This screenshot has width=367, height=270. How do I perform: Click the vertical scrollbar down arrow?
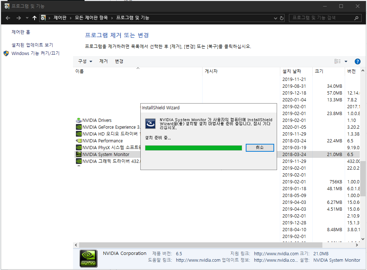tap(363, 239)
